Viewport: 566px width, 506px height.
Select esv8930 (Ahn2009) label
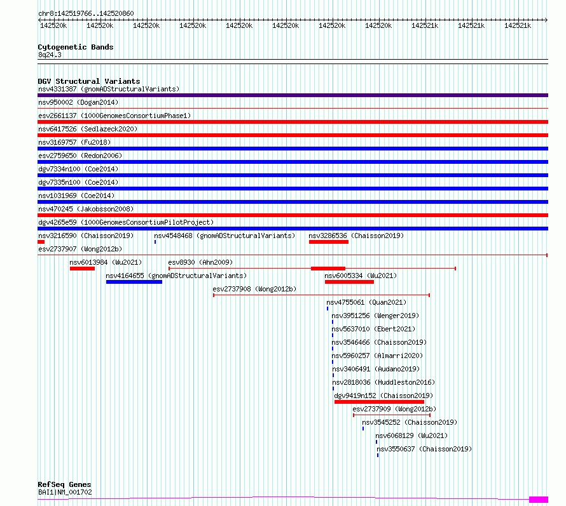(x=200, y=262)
